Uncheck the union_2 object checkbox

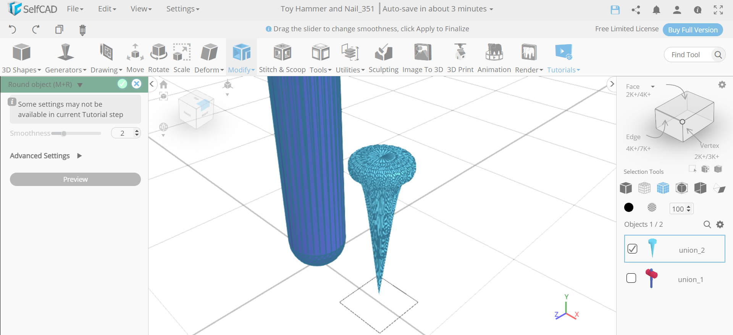(x=632, y=248)
